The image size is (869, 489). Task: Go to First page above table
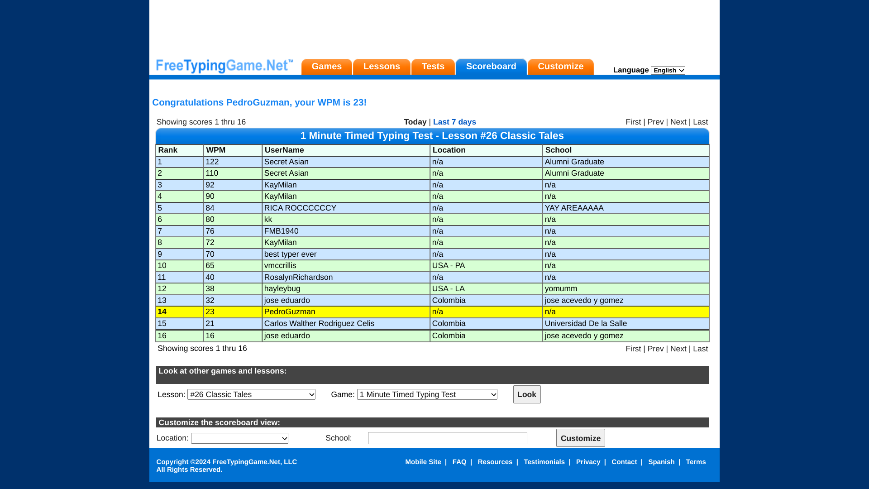coord(633,122)
